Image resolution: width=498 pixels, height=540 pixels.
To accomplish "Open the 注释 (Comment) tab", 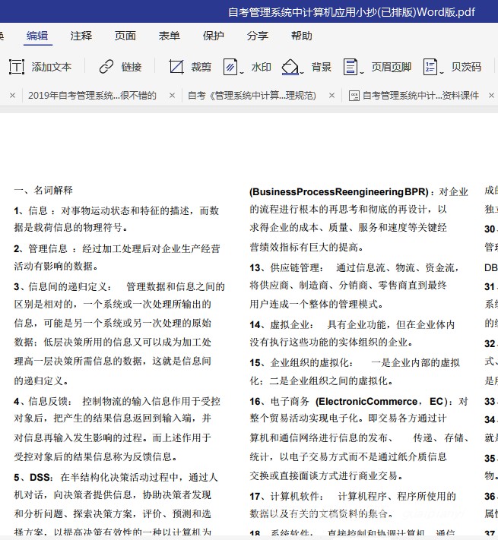I will [x=81, y=36].
